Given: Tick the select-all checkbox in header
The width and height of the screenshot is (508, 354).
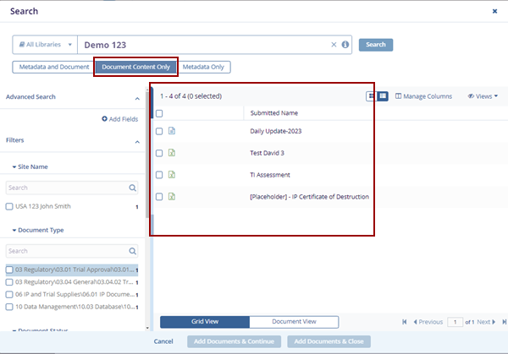Looking at the screenshot, I should point(159,113).
